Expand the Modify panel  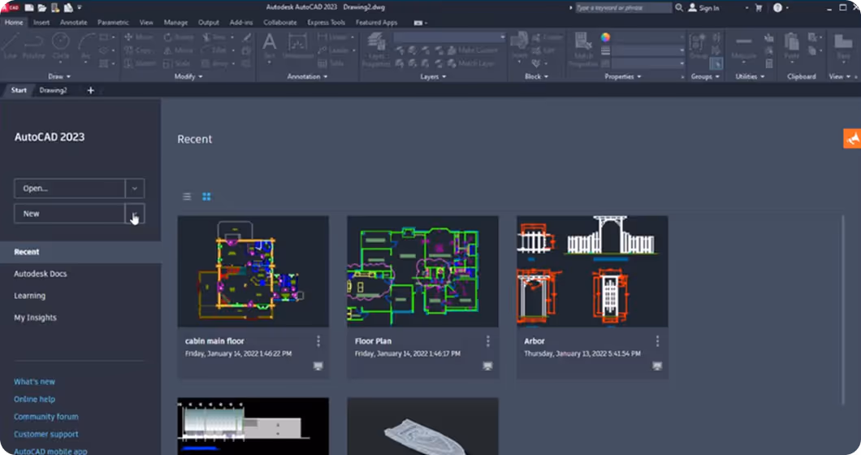[188, 76]
